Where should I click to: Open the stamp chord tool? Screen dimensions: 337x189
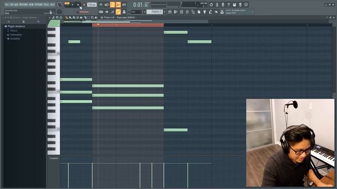(x=61, y=17)
